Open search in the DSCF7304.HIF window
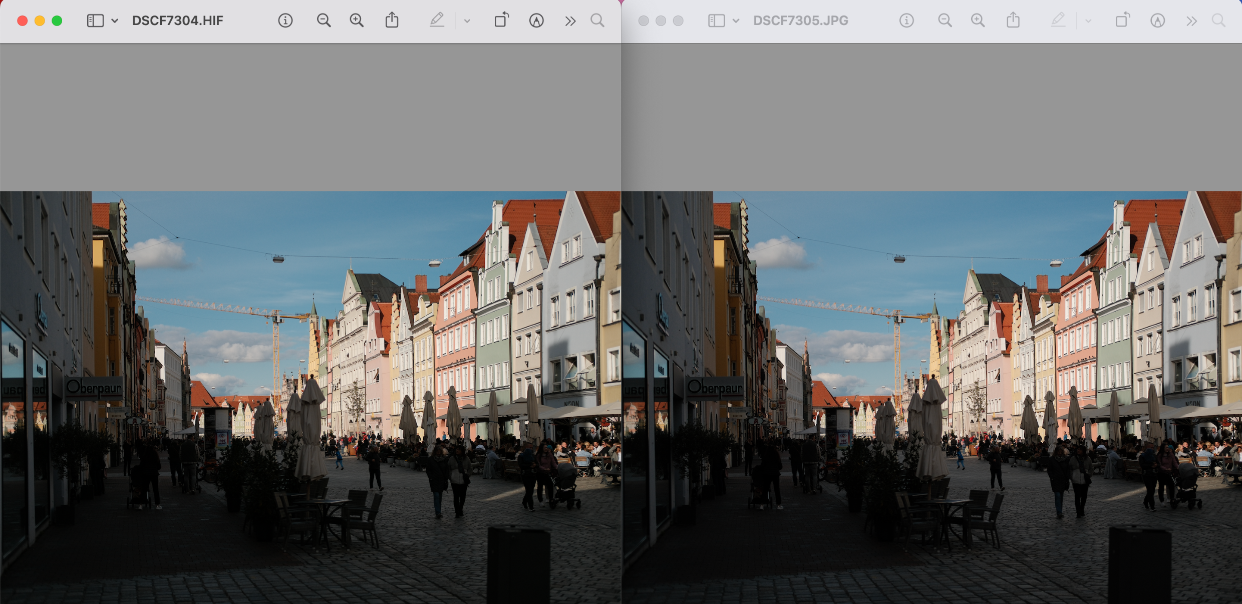Screen dimensions: 1242x604 [597, 20]
